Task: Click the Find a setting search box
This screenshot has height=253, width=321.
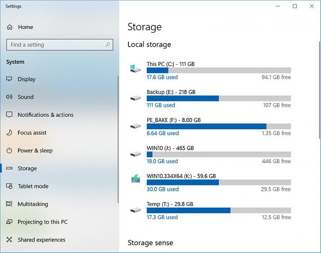Action: pos(56,45)
